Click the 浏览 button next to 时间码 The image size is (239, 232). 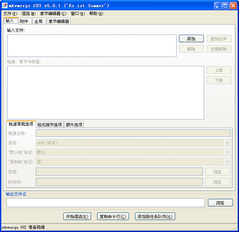[218, 182]
